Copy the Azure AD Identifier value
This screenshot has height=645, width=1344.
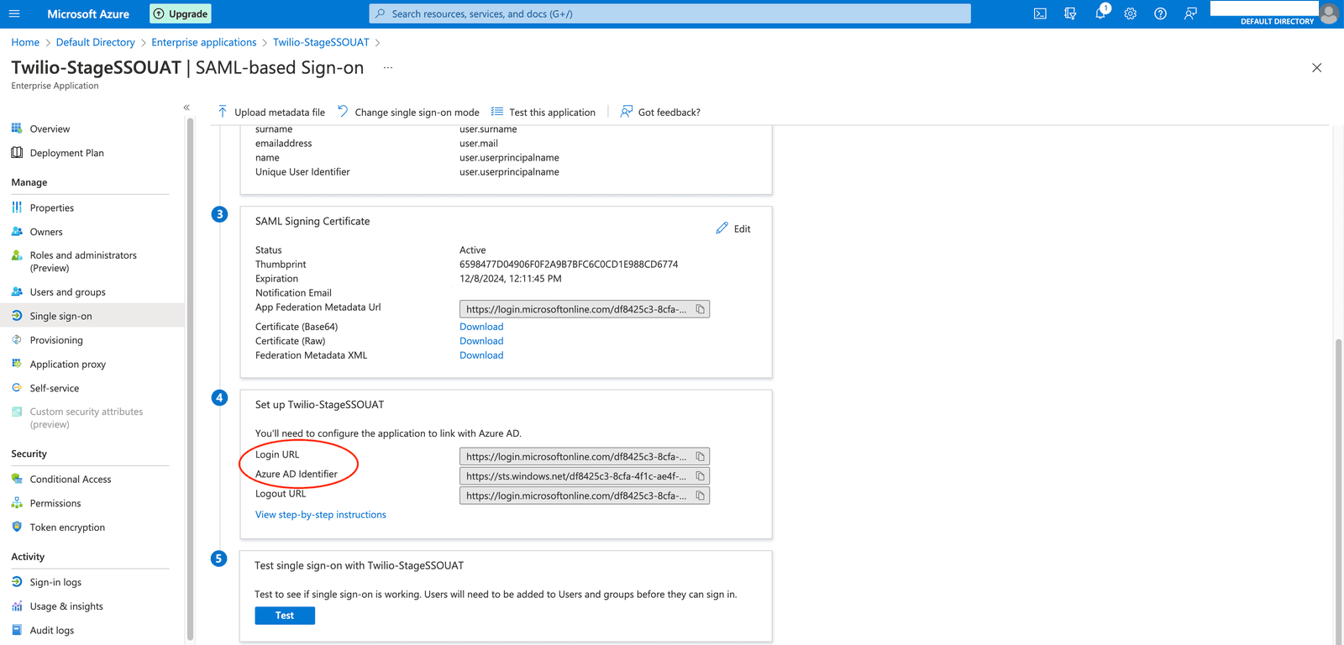(x=700, y=476)
